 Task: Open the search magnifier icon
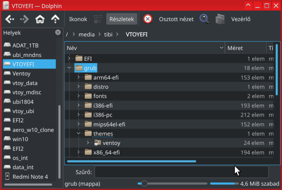[204, 19]
